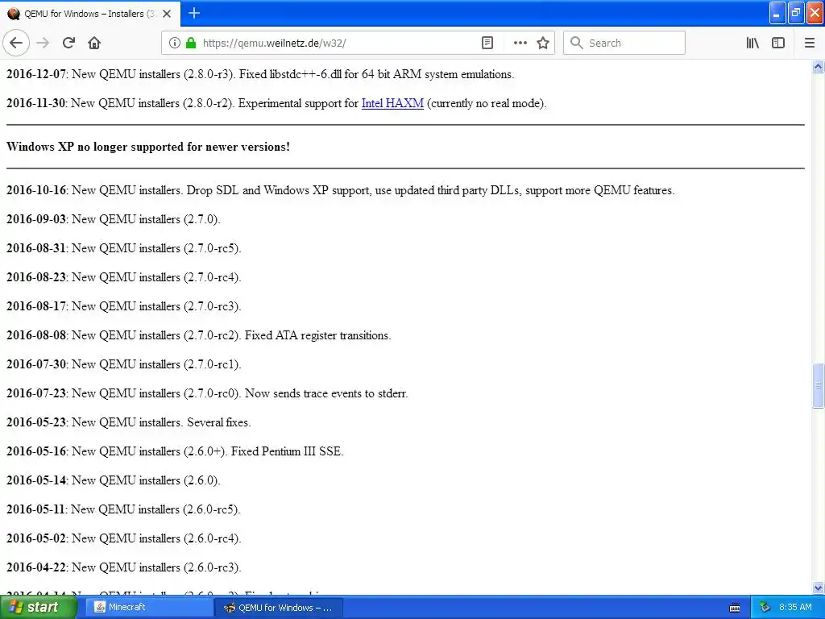This screenshot has height=619, width=825.
Task: Reload the current page
Action: (x=68, y=43)
